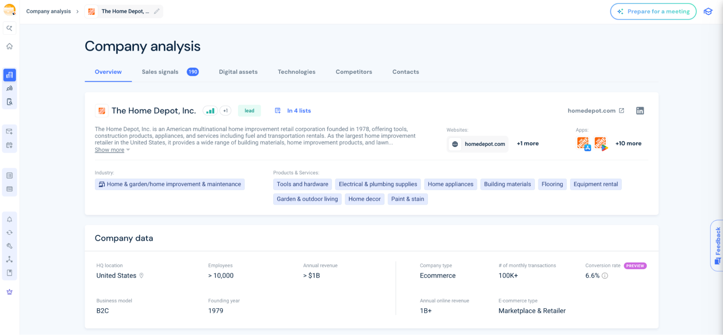
Task: Click the Equipment rental tag
Action: click(x=596, y=184)
